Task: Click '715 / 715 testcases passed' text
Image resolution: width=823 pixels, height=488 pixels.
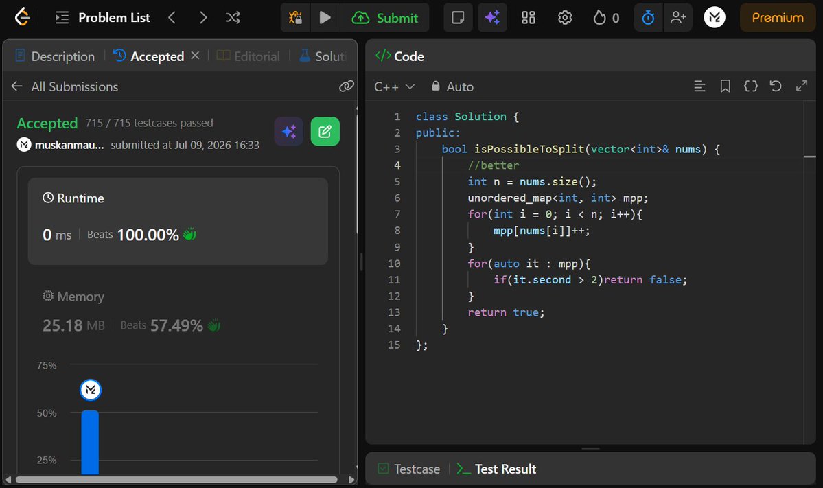Action: pyautogui.click(x=149, y=123)
